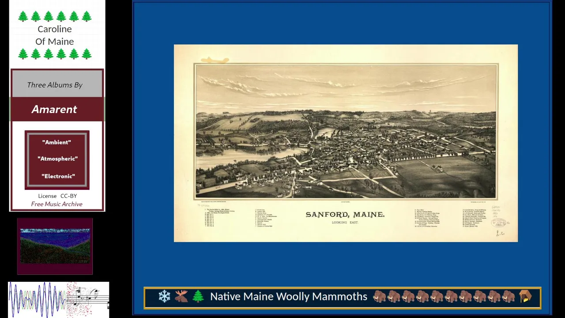The image size is (565, 318).
Task: Click the "Amarent" artist name
Action: 54,110
